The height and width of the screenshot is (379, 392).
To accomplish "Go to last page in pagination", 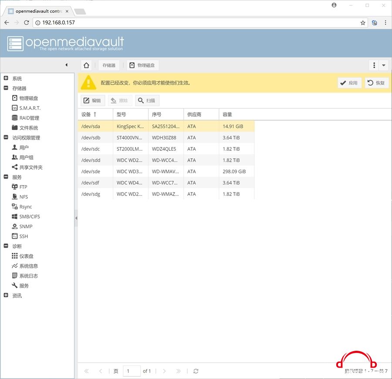I will [178, 371].
